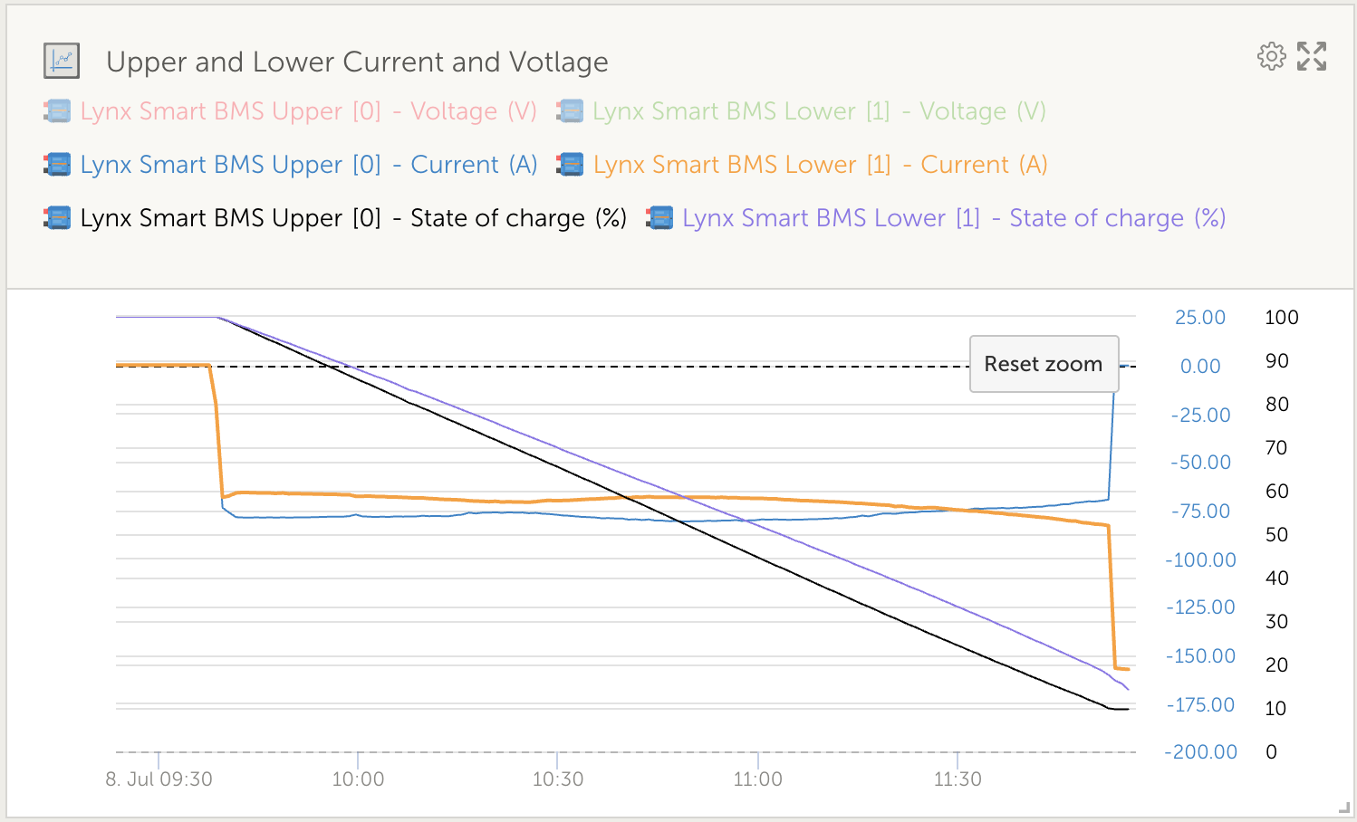1357x822 pixels.
Task: Click device icon for Lower State of charge
Action: coord(659,218)
